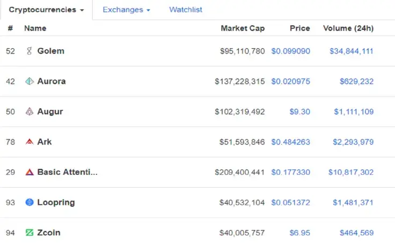Viewport: 395px width, 245px height.
Task: Sort table by Market Cap header
Action: (x=243, y=28)
